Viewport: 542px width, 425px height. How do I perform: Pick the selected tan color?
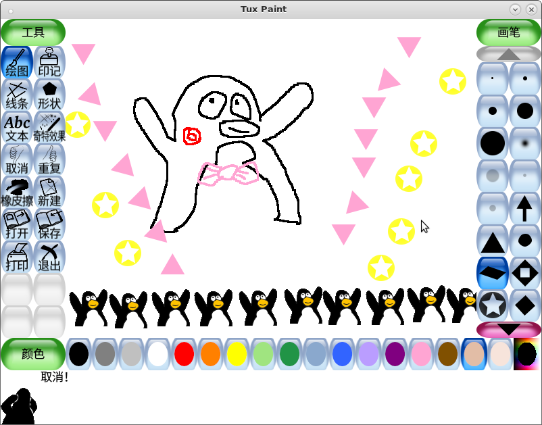[474, 354]
